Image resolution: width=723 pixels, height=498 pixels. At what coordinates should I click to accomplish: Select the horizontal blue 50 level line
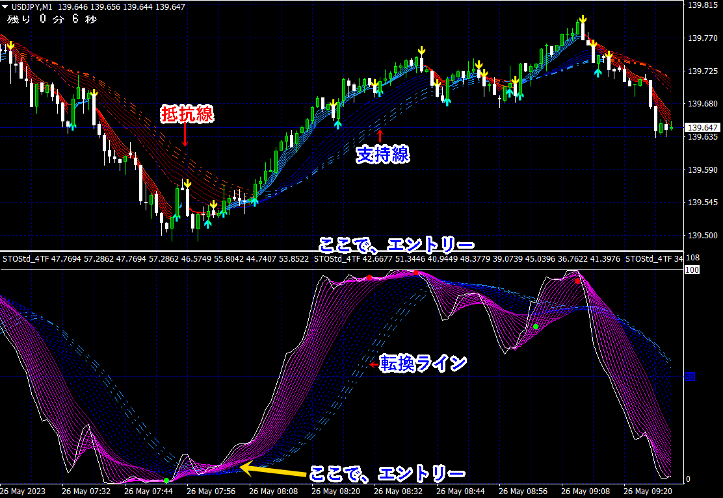pyautogui.click(x=342, y=377)
